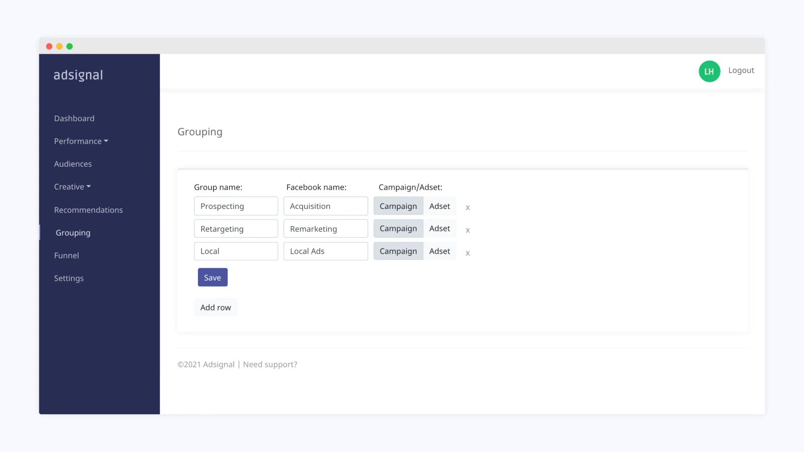Remove the Retargeting row with x

tap(467, 230)
